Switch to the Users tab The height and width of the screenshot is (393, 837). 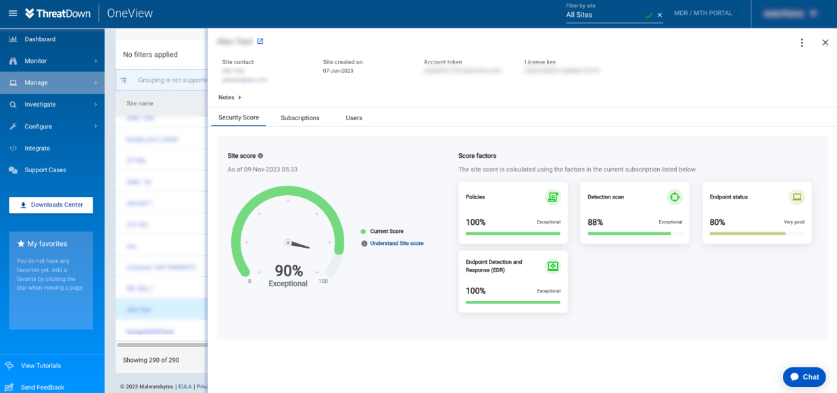click(354, 118)
